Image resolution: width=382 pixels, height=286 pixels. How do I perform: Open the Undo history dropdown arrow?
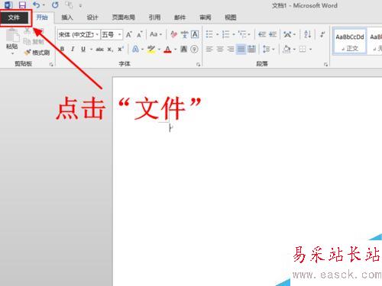point(44,5)
